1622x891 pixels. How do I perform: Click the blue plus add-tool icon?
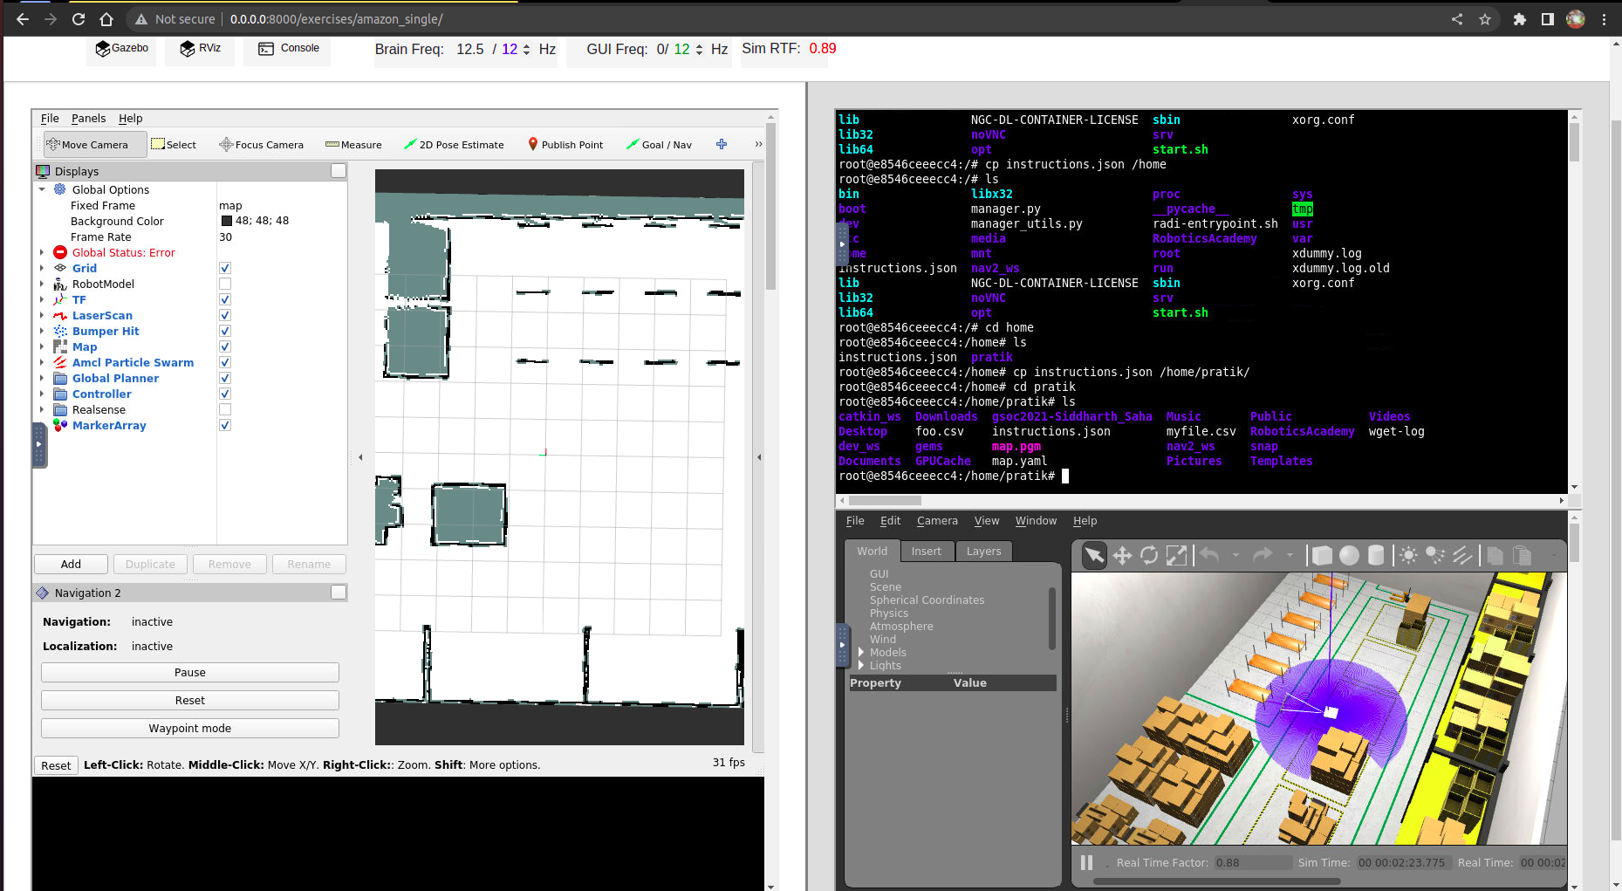point(722,144)
